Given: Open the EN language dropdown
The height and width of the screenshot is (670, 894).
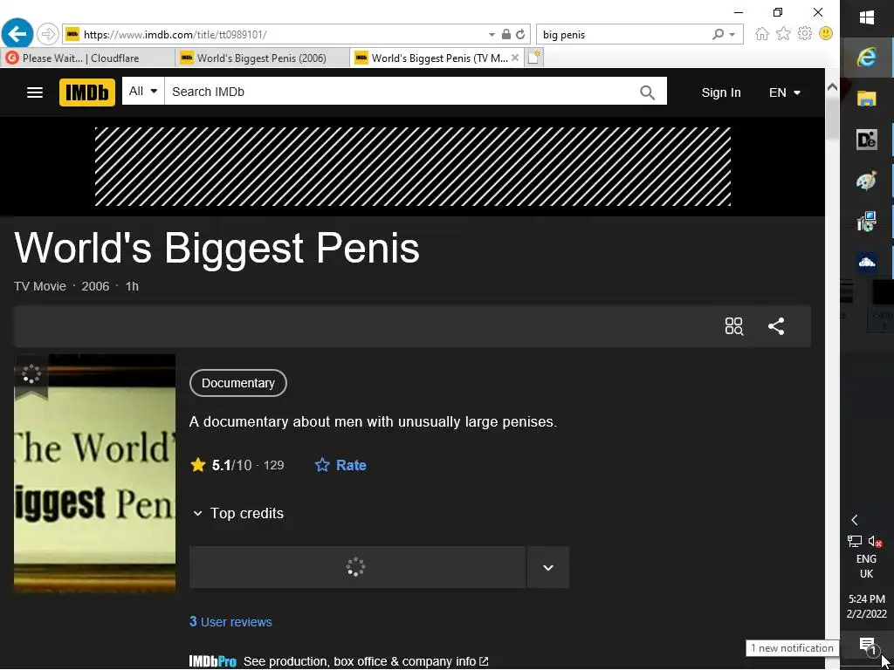Looking at the screenshot, I should [785, 92].
